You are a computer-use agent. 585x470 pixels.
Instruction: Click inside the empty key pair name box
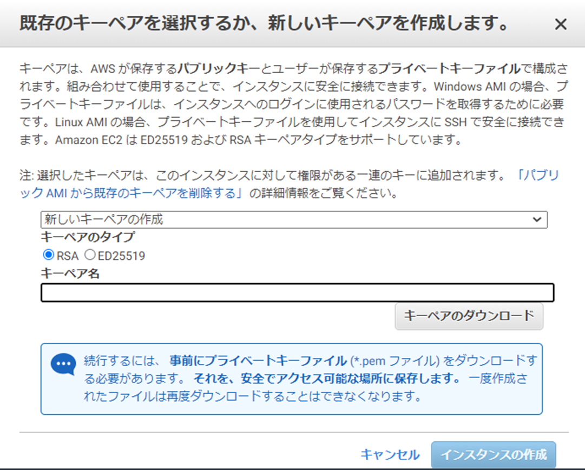[x=298, y=292]
